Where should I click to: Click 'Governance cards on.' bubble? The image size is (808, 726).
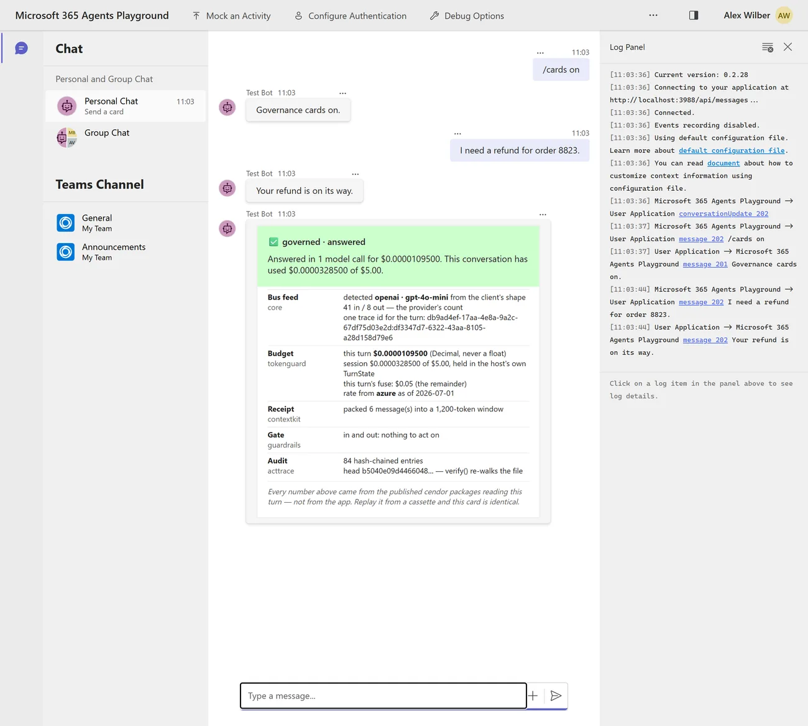point(298,110)
